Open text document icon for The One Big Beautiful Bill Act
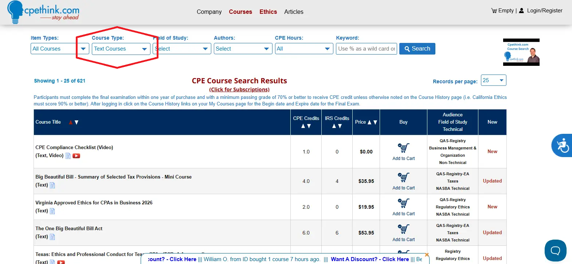The height and width of the screenshot is (264, 572). (x=52, y=237)
